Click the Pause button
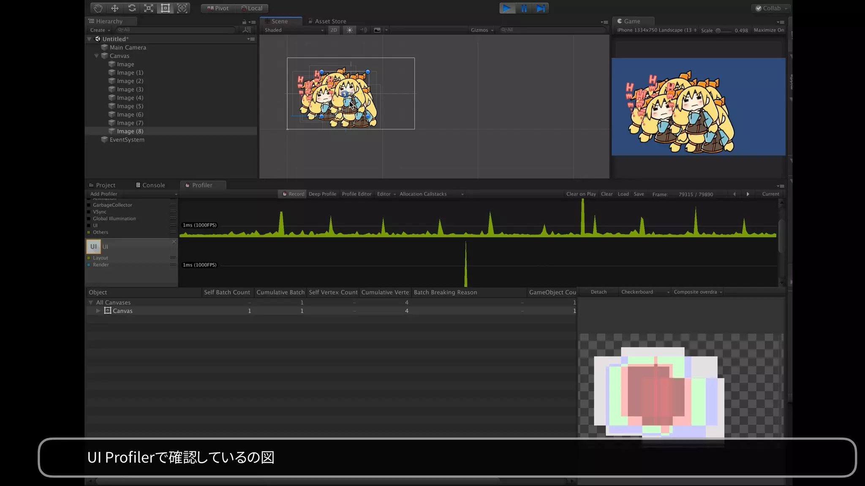The image size is (865, 486). (524, 8)
